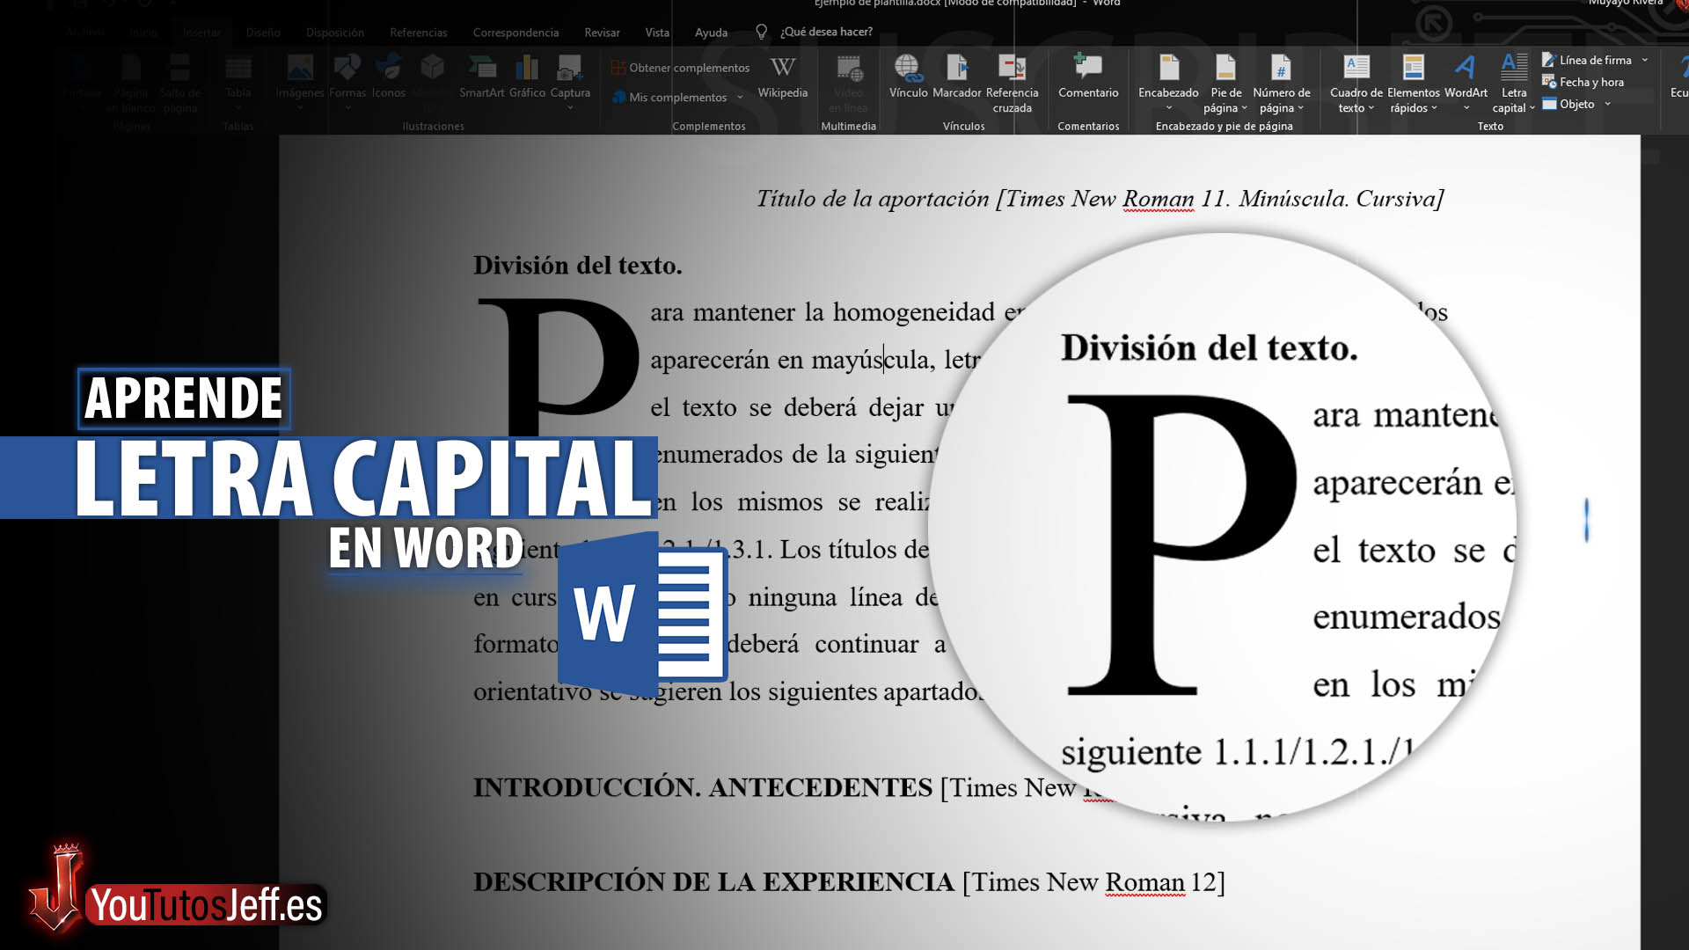Insert a Vínculo hyperlink
Viewport: 1689px width, 950px height.
pos(908,79)
